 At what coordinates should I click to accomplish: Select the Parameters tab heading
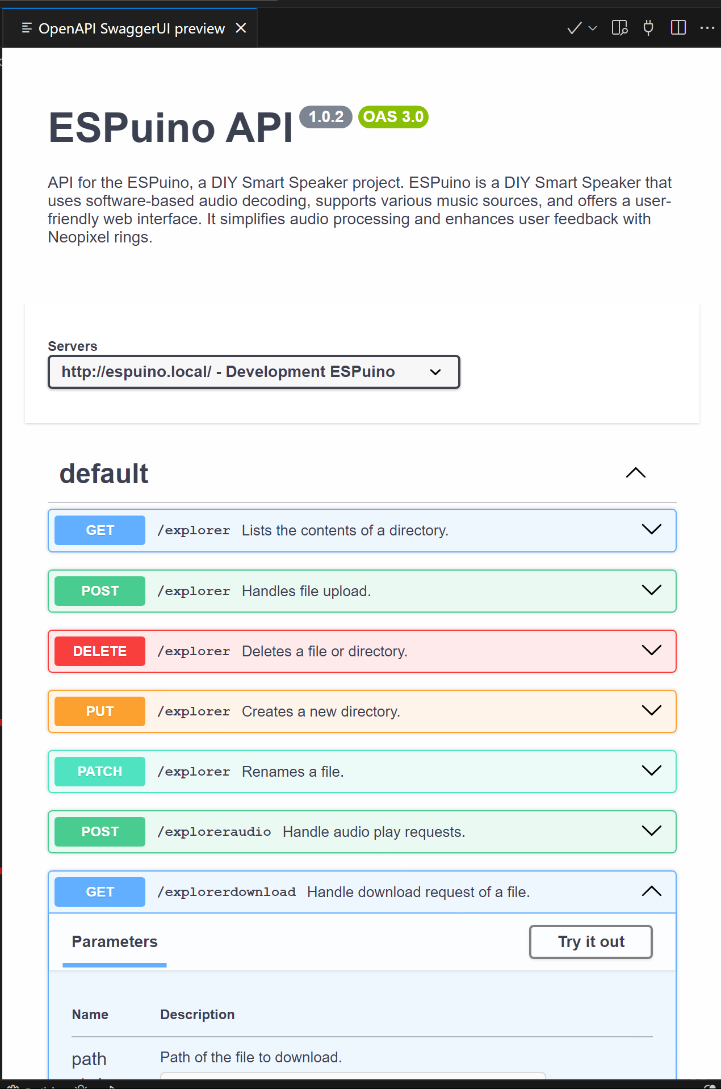click(115, 942)
